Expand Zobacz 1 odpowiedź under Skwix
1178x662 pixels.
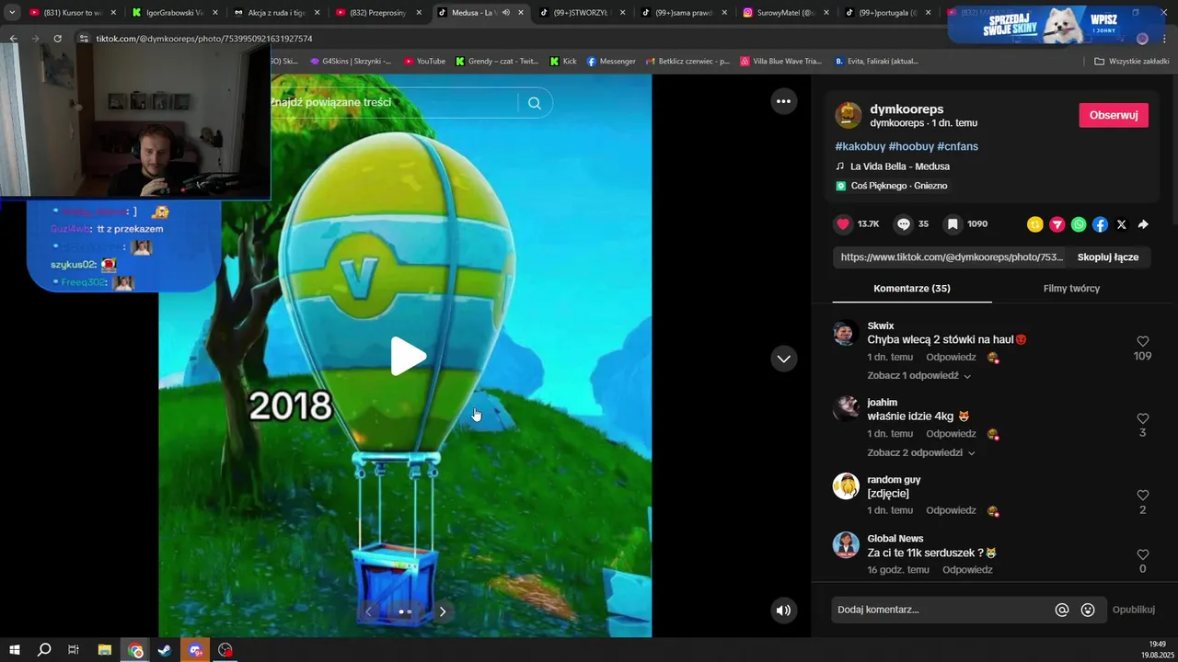pos(918,375)
